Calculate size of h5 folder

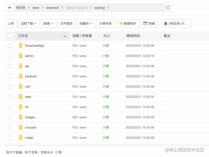(x=106, y=107)
